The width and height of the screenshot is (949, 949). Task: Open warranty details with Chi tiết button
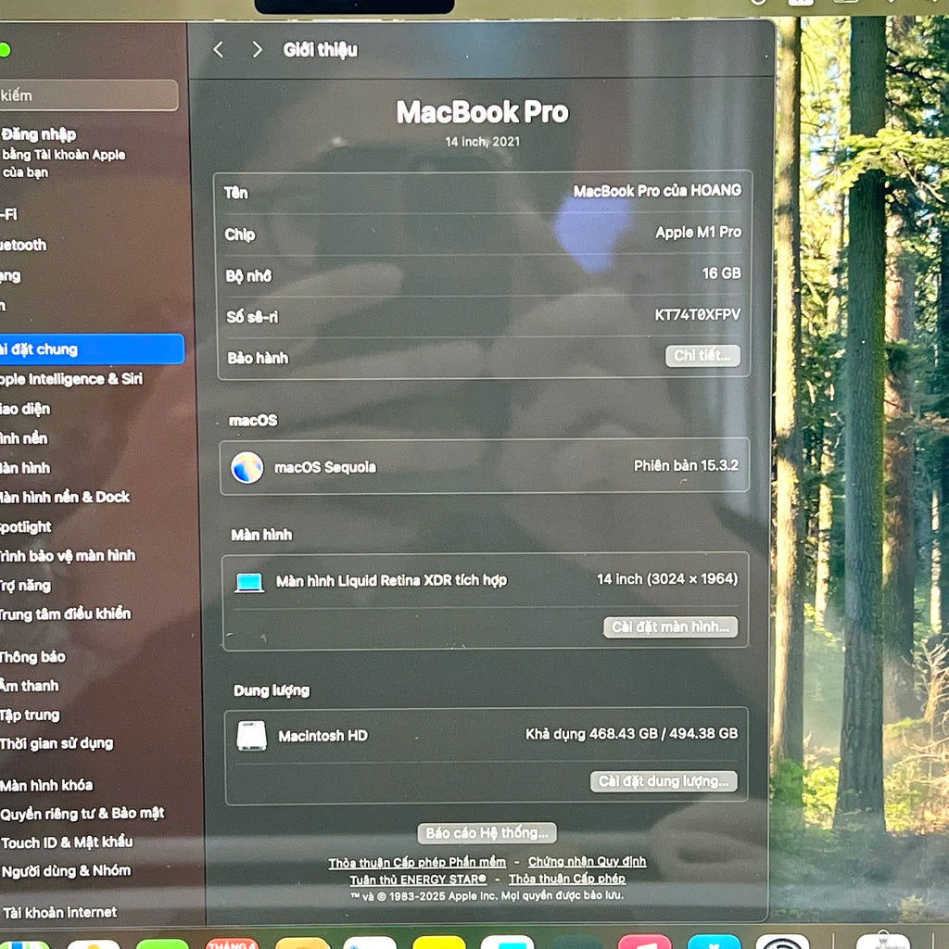coord(702,356)
